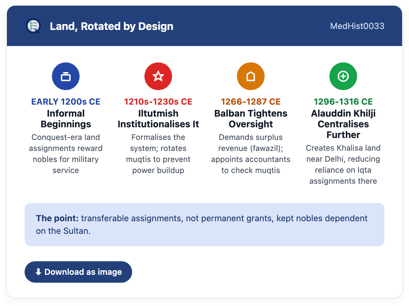The height and width of the screenshot is (306, 409).
Task: Click the Informal Beginnings heading
Action: point(66,119)
